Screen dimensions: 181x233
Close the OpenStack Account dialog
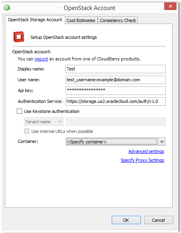point(170,6)
